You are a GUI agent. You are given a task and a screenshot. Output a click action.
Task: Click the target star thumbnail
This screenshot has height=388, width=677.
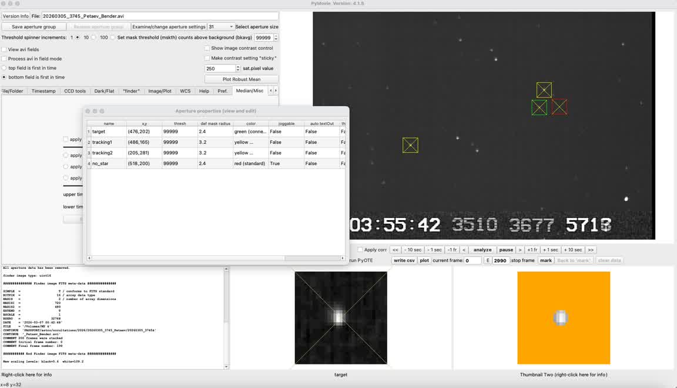pyautogui.click(x=341, y=318)
